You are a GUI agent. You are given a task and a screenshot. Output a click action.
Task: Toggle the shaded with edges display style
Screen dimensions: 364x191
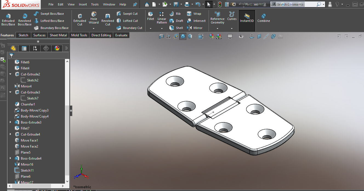183,36
